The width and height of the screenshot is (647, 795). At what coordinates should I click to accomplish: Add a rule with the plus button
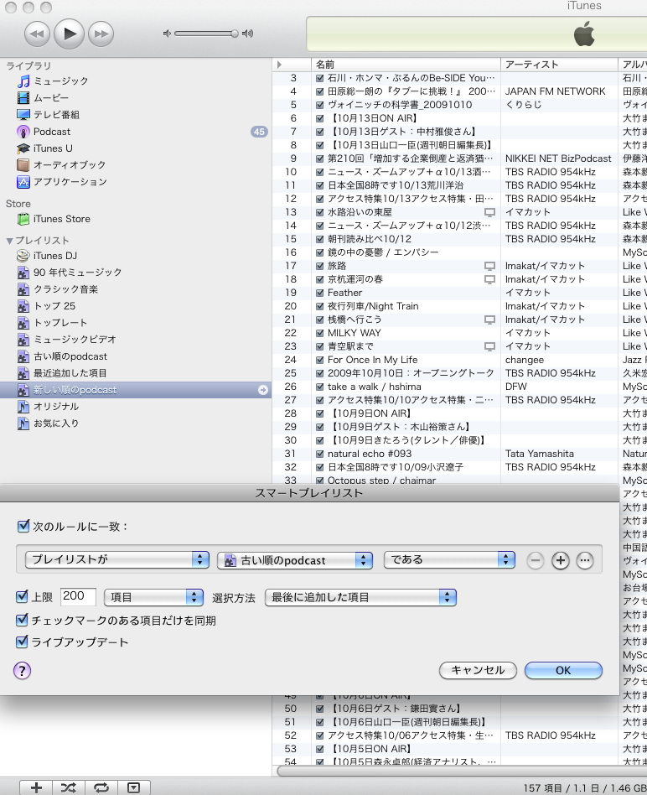click(560, 560)
